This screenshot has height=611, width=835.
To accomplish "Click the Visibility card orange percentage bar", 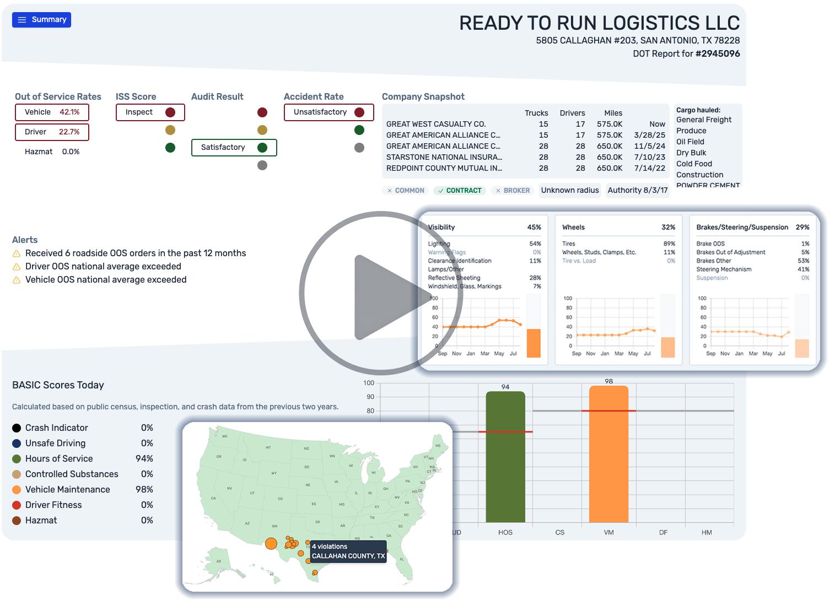I will (534, 343).
